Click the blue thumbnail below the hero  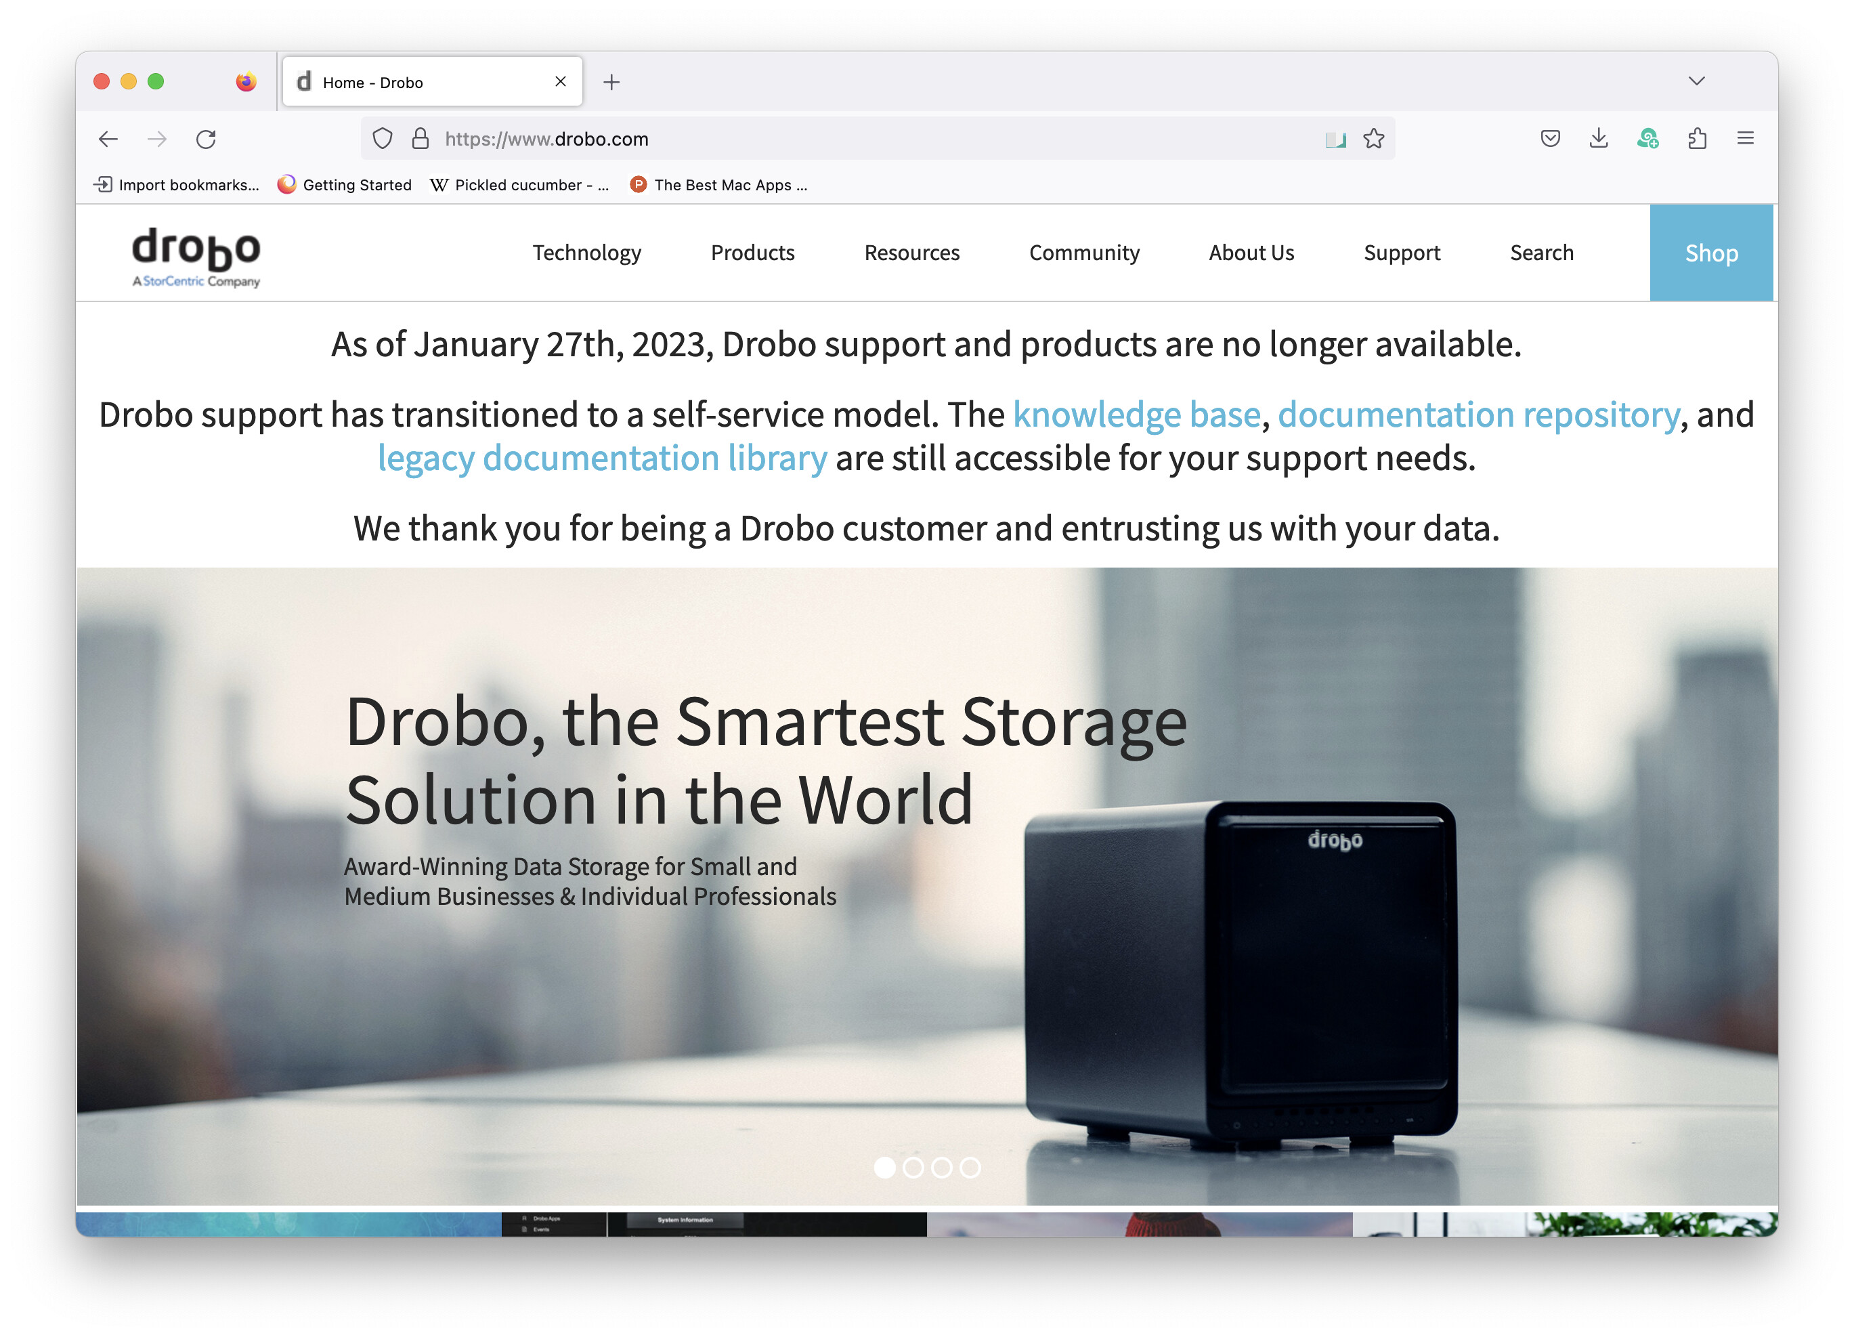[288, 1223]
